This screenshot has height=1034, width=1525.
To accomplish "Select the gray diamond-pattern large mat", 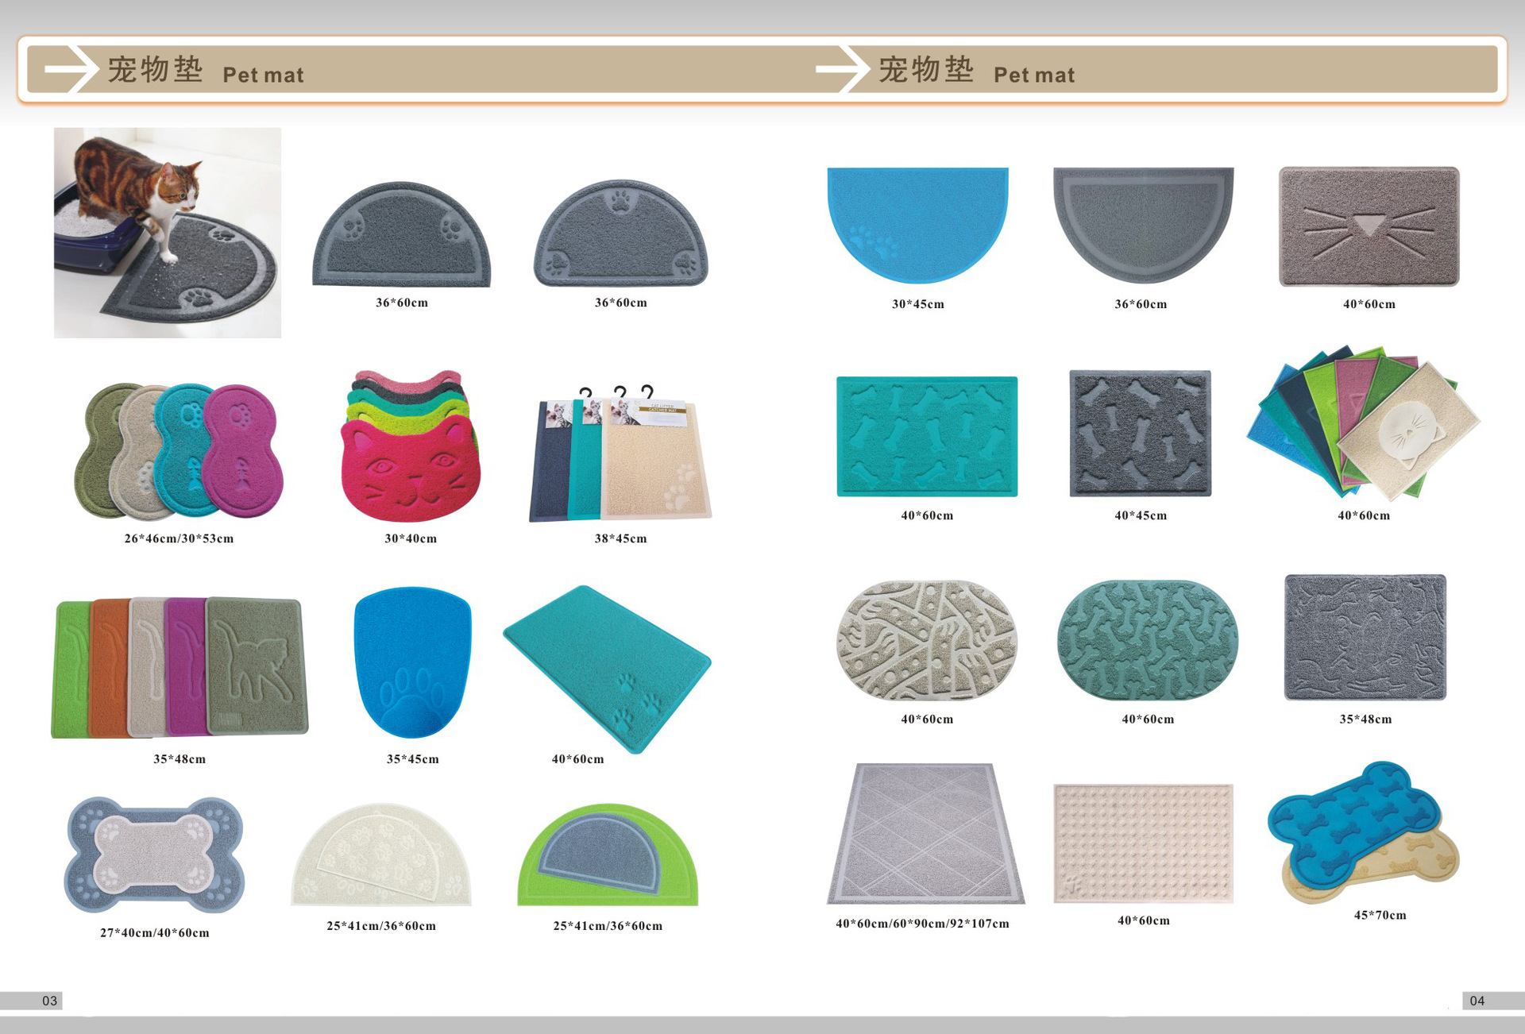I will [x=925, y=834].
